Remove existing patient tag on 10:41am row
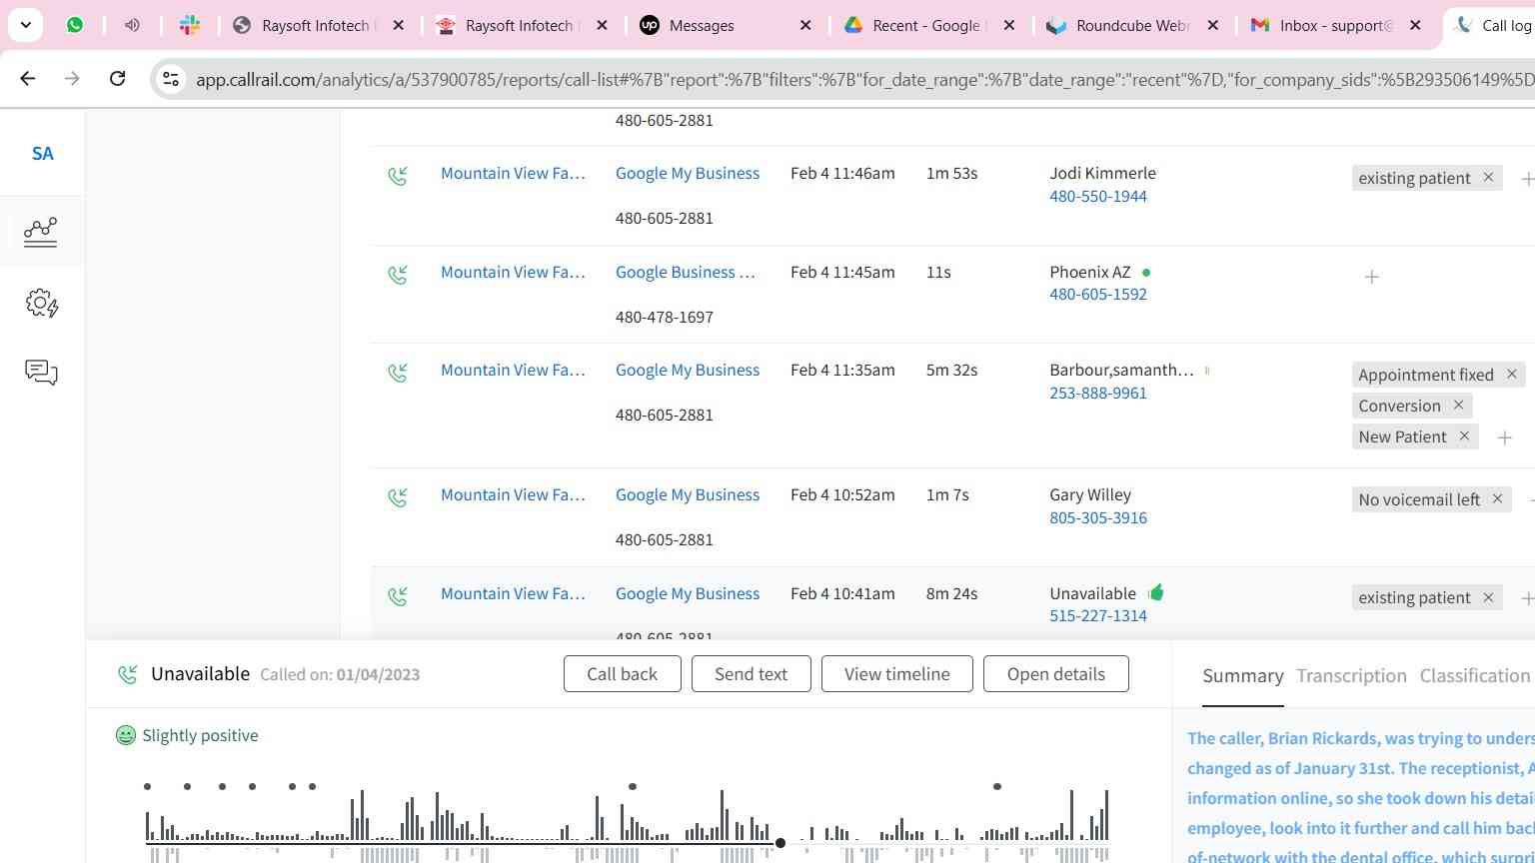This screenshot has height=863, width=1535. tap(1488, 596)
